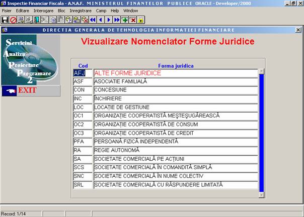The width and height of the screenshot is (304, 217).
Task: Click the scissors Cut icon
Action: tap(45, 20)
